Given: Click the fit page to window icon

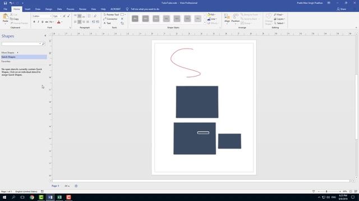Looking at the screenshot, I should [x=351, y=192].
